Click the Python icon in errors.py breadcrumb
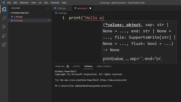This screenshot has width=181, height=102. pyautogui.click(x=56, y=13)
